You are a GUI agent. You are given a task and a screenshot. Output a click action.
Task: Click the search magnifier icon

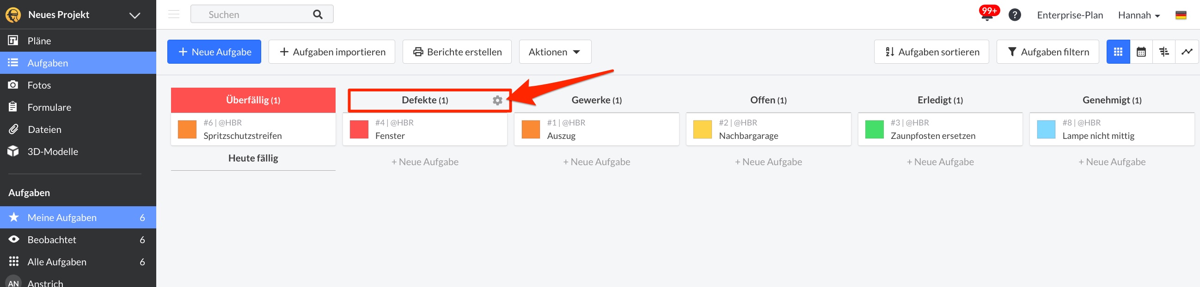[318, 14]
